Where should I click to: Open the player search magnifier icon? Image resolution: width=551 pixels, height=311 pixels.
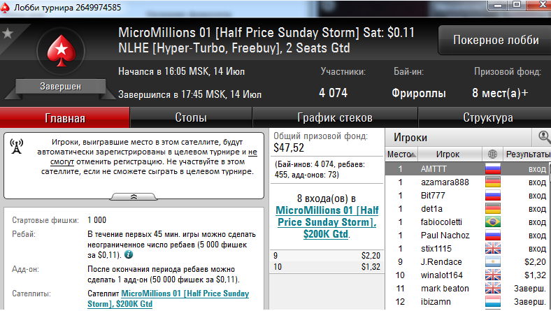[x=544, y=137]
